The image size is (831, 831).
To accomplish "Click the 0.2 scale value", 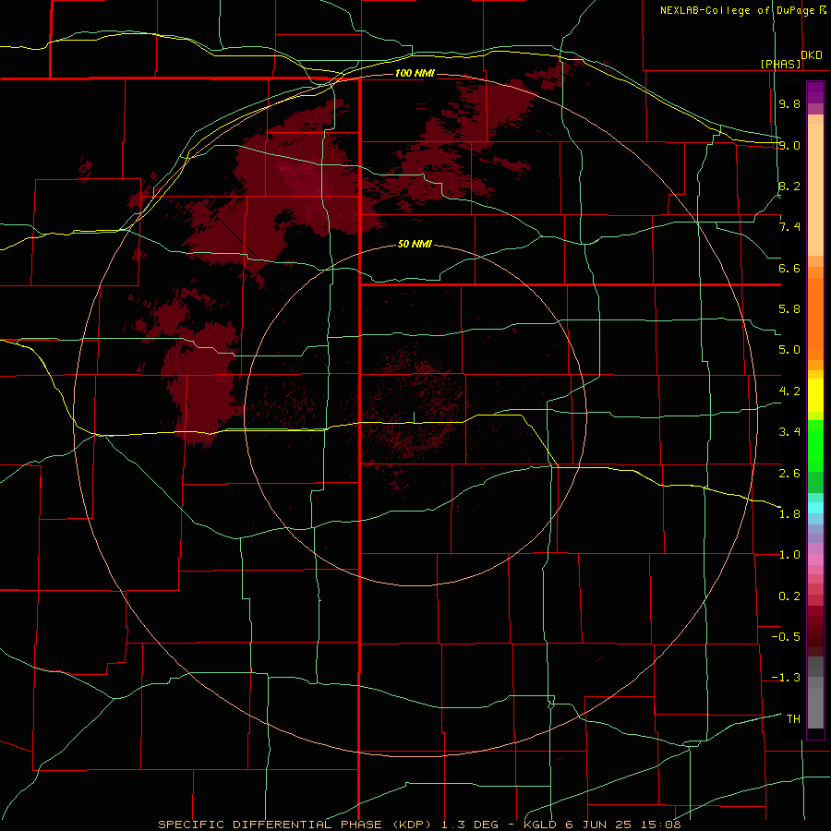I will point(789,596).
